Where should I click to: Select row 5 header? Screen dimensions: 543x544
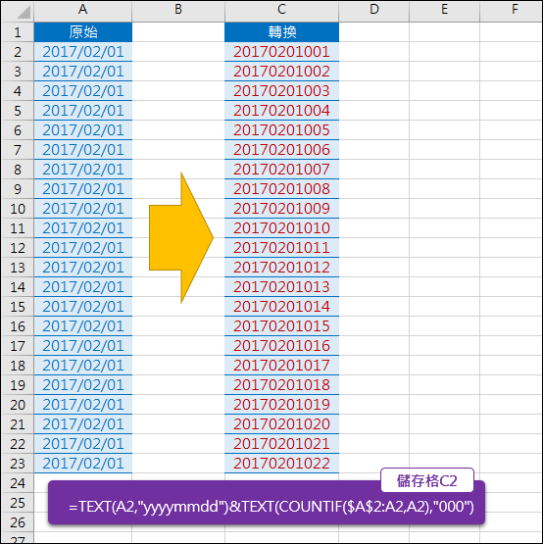pyautogui.click(x=18, y=111)
